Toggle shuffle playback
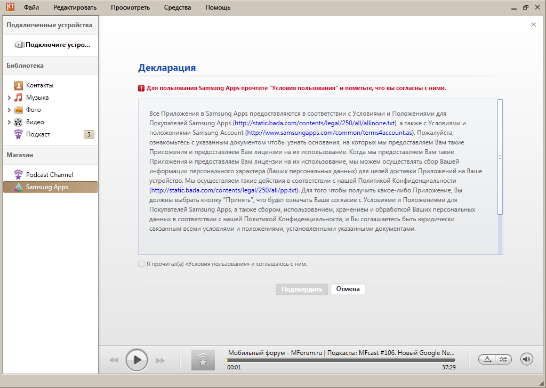Screen dimensions: 546x388 (x=503, y=359)
